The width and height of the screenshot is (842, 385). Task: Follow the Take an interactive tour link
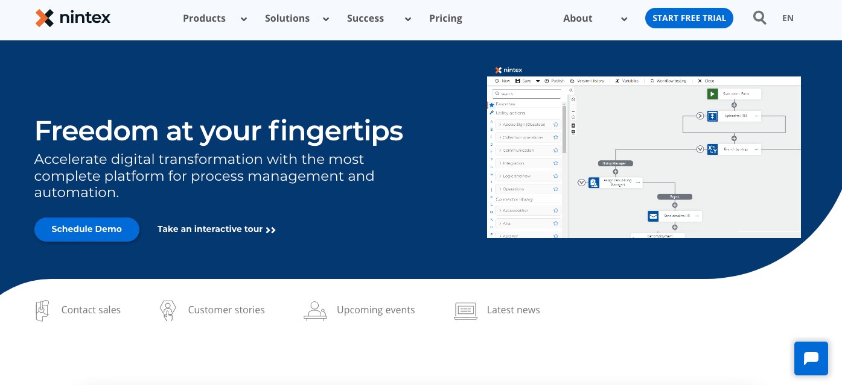coord(217,230)
